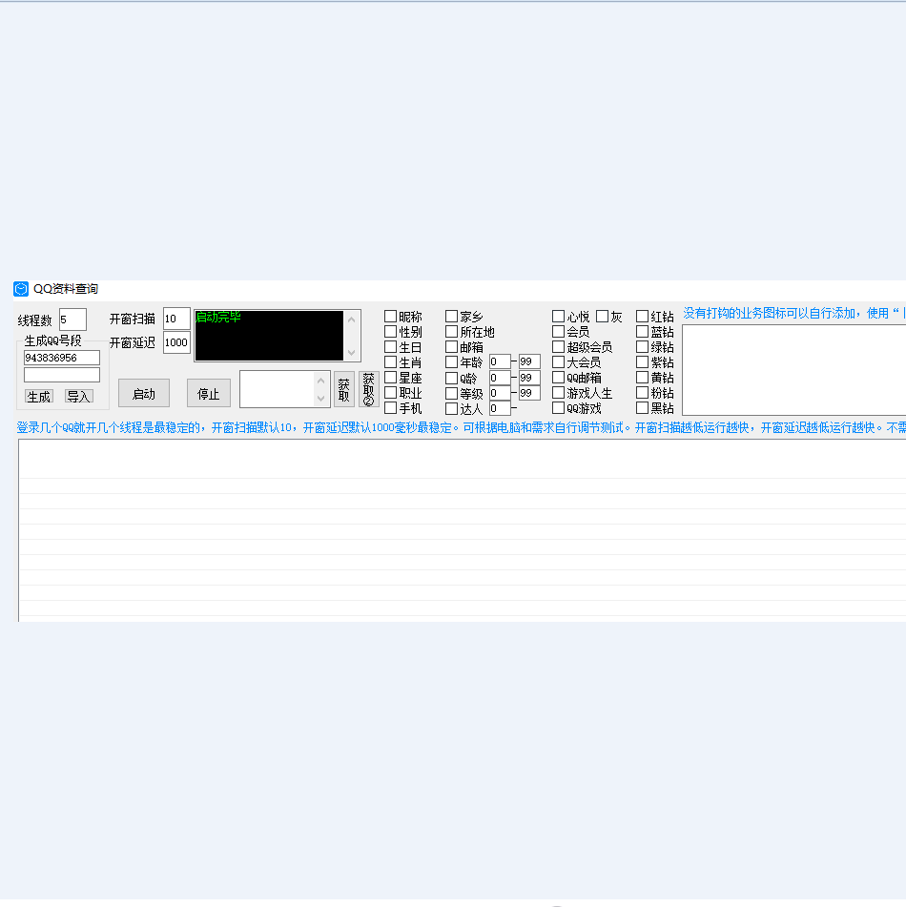Image resolution: width=906 pixels, height=907 pixels.
Task: Focus the 线程数 thread count field
Action: pos(72,320)
